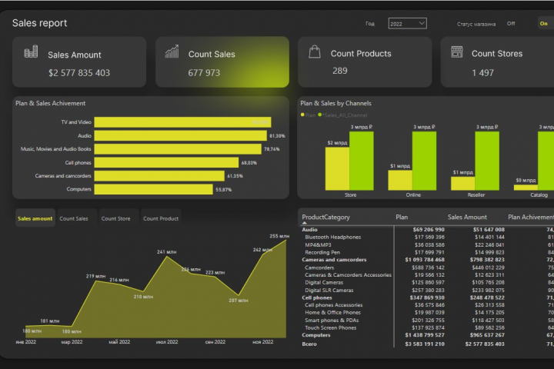Viewport: 554px width, 369px height.
Task: Click the Plan & Sales by Channels title
Action: pos(335,104)
